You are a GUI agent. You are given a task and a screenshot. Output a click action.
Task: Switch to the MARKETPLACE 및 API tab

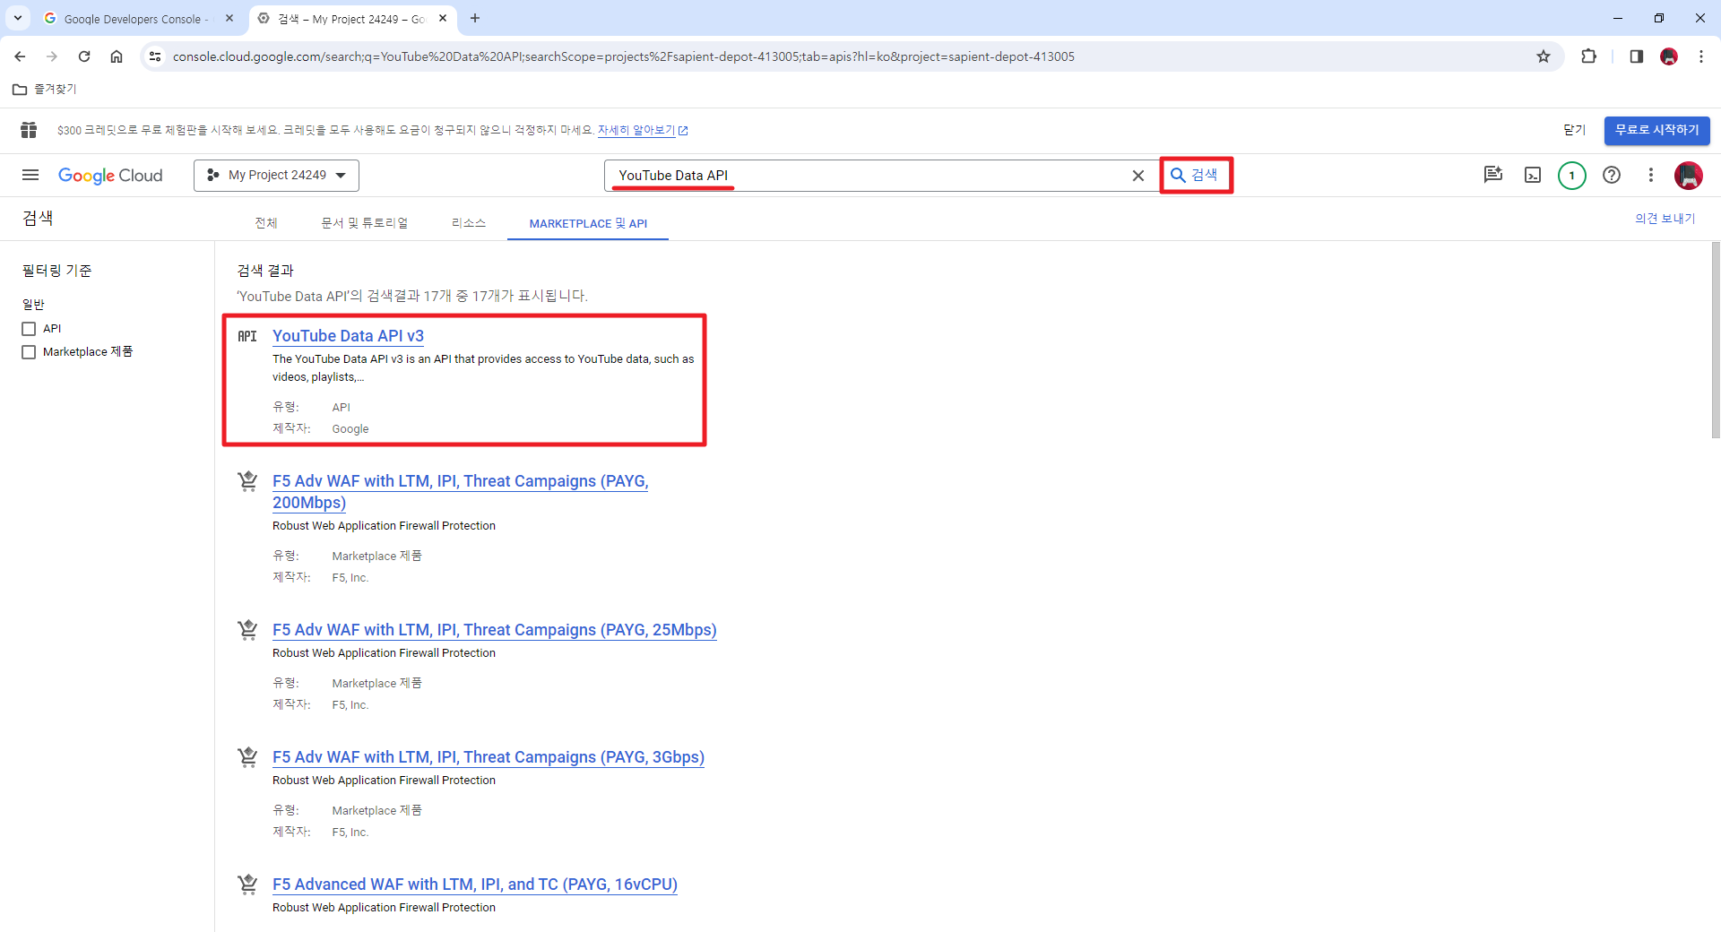(587, 223)
